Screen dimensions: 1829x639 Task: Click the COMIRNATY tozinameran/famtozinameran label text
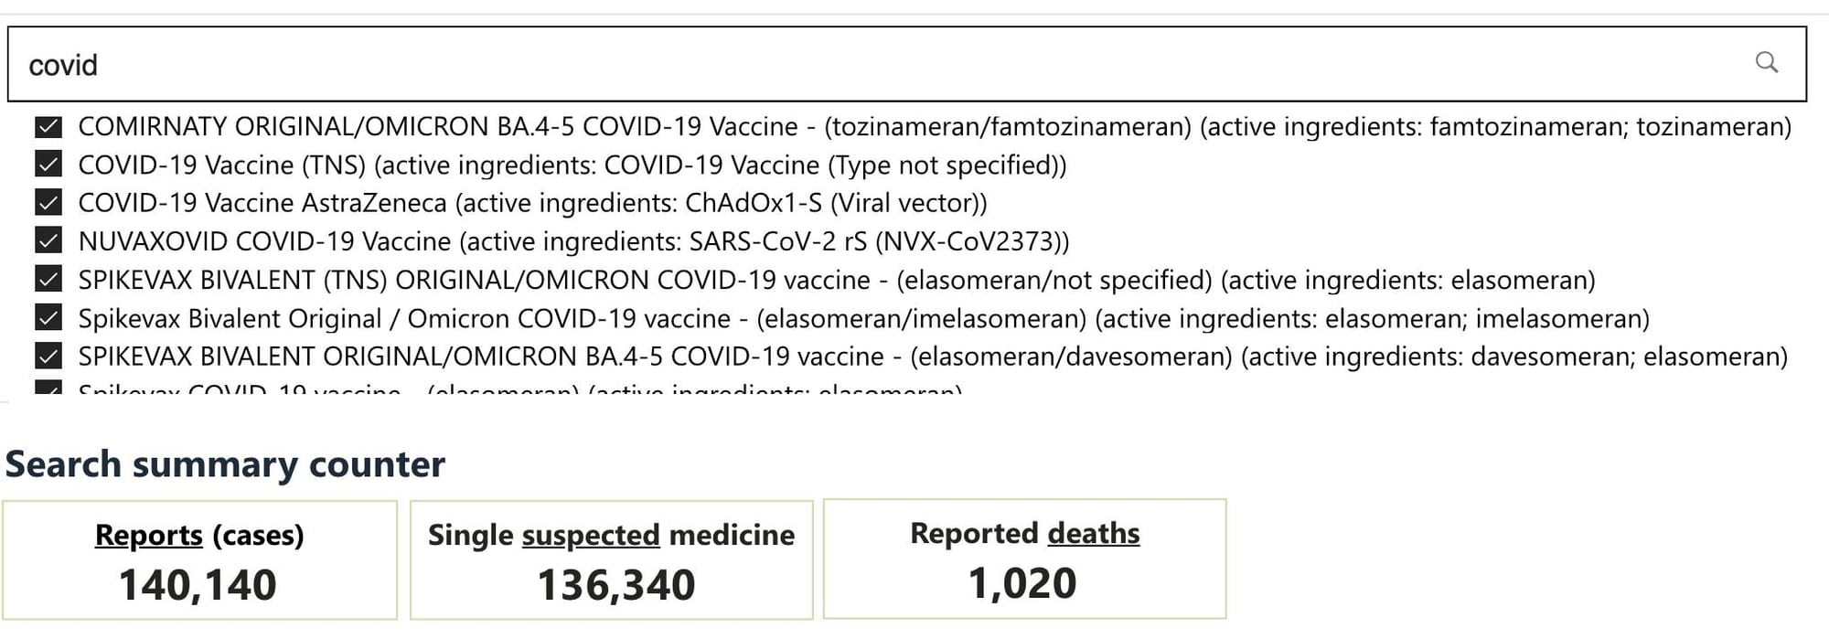click(935, 126)
